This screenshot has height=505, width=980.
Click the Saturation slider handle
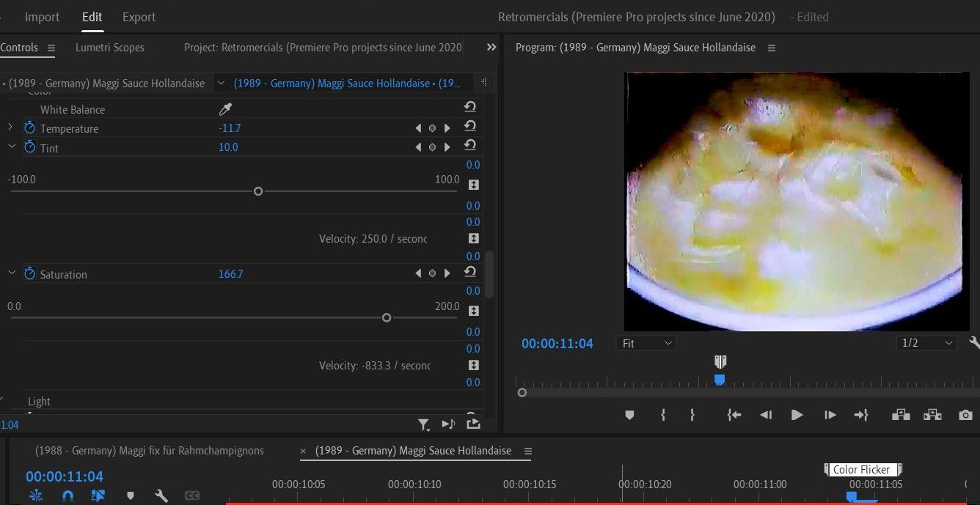387,318
